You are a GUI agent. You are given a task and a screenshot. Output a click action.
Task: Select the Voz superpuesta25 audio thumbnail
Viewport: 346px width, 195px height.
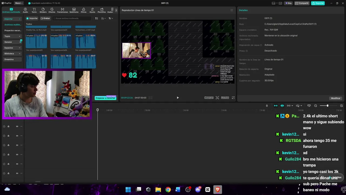(x=36, y=41)
